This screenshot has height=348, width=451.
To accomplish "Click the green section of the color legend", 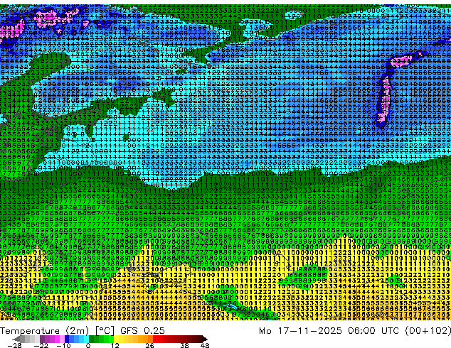I will pos(101,339).
